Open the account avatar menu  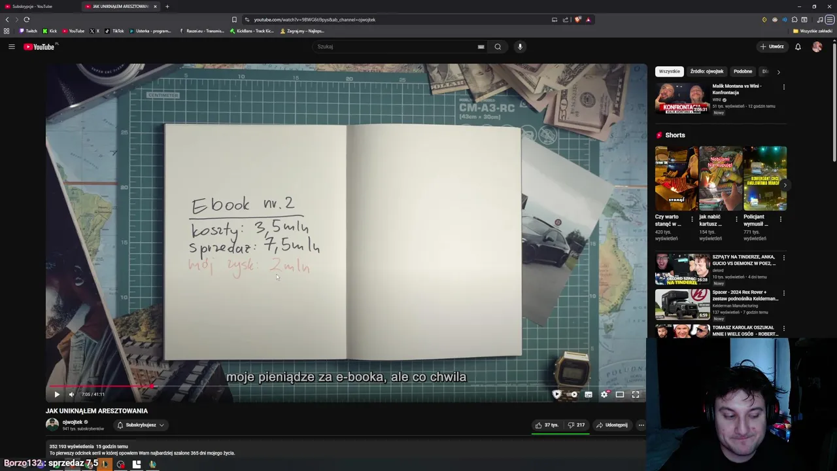click(x=817, y=46)
